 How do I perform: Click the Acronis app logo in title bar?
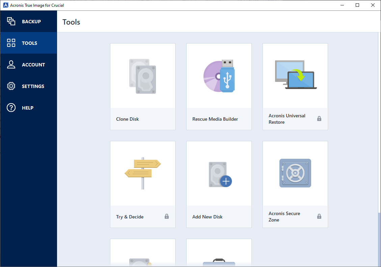(5, 5)
